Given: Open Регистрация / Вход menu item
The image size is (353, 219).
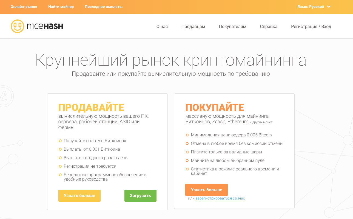Looking at the screenshot, I should pyautogui.click(x=311, y=27).
